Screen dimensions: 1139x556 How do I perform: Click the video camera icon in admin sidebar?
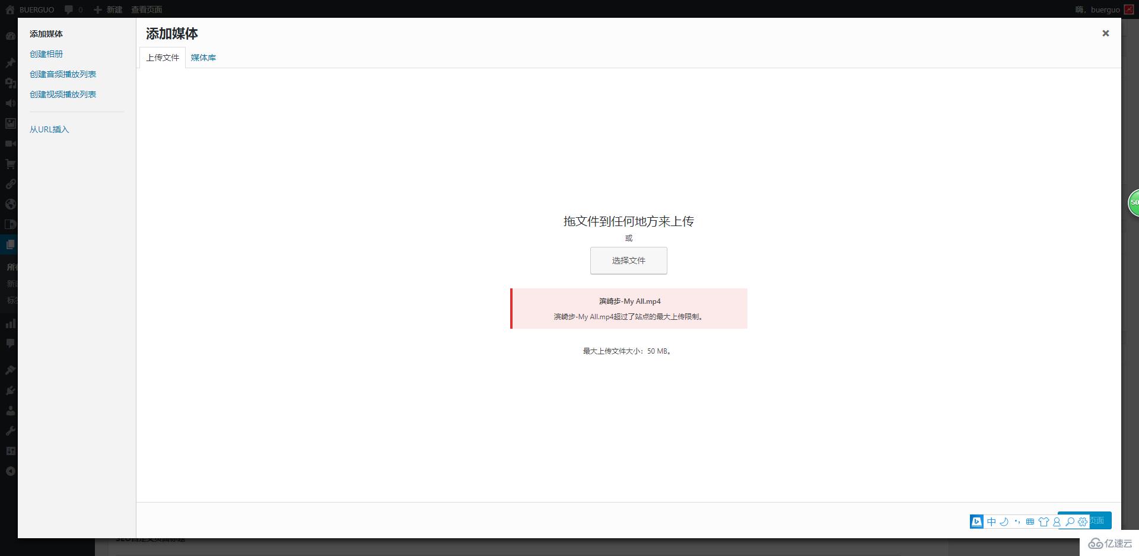tap(10, 144)
